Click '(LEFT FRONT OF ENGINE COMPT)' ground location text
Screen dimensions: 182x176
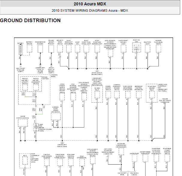pyautogui.click(x=21, y=70)
